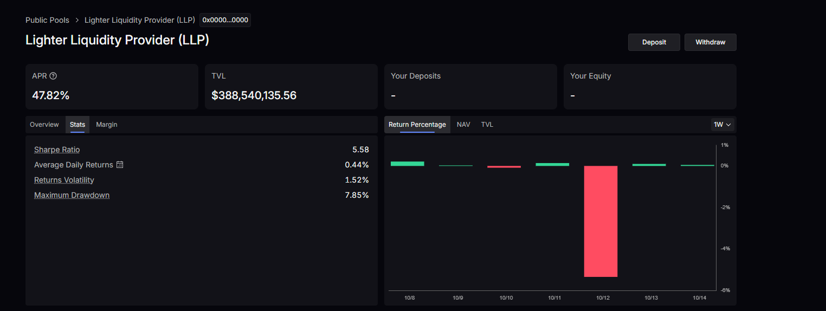Click the large red 10/12 bar
The image size is (826, 311).
[x=601, y=221]
